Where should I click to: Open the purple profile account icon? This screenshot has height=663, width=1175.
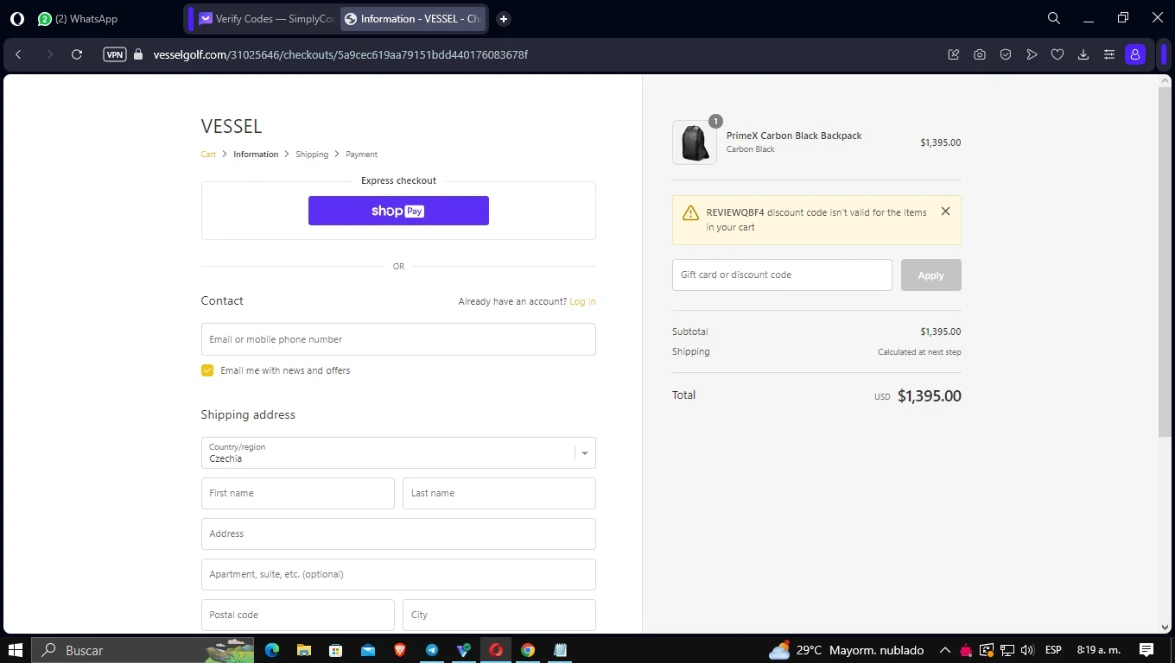coord(1135,54)
